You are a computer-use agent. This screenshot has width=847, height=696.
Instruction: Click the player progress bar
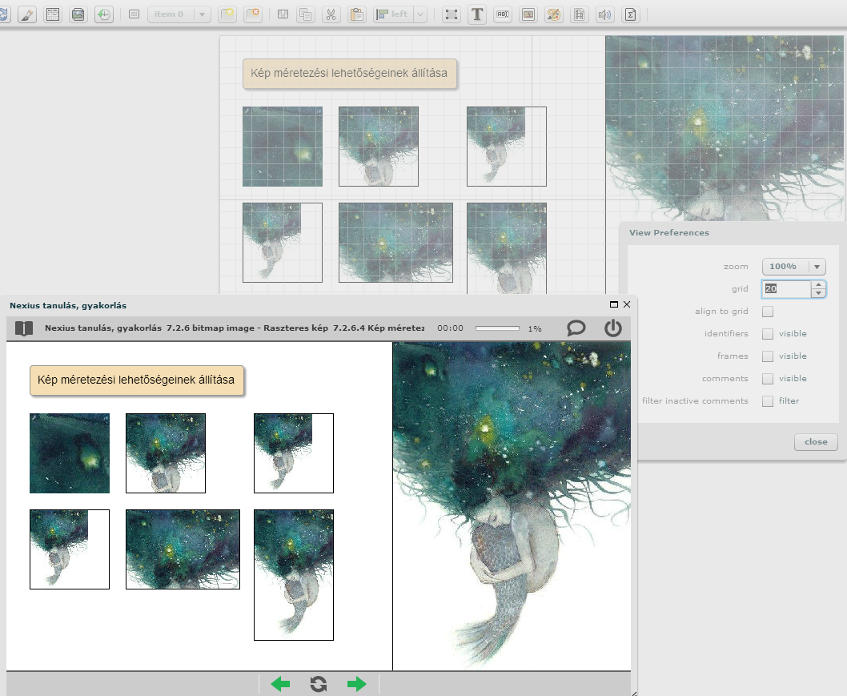point(497,328)
